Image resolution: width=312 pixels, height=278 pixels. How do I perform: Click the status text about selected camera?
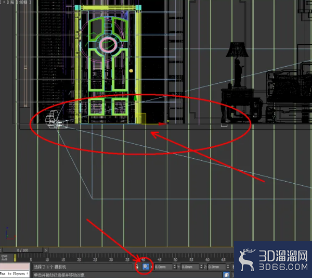coord(50,267)
